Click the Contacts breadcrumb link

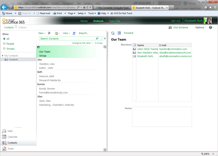(x=9, y=27)
